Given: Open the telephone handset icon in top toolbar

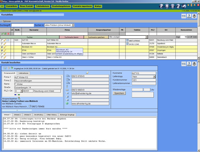Looking at the screenshot, I should [x=178, y=6].
